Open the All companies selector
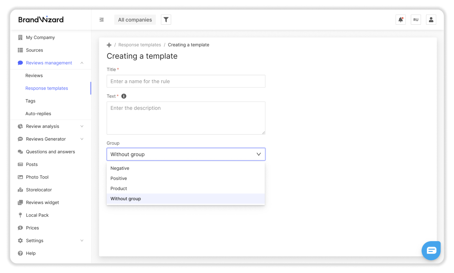This screenshot has height=273, width=454. pyautogui.click(x=135, y=20)
